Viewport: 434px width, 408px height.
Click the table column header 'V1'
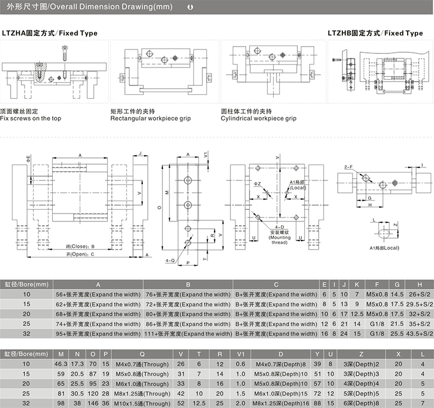(241, 354)
